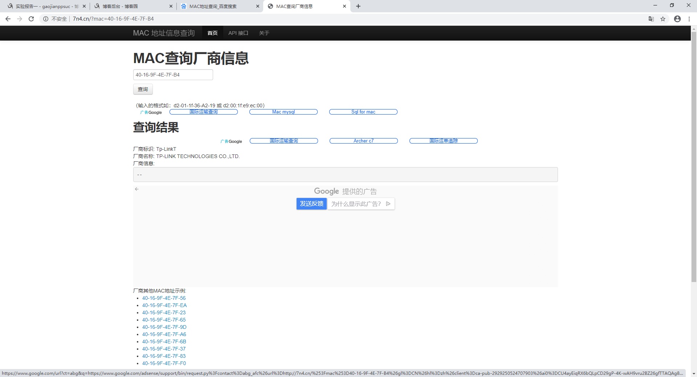697x377 pixels.
Task: Click the scrollbar up arrow
Action: pos(694,29)
